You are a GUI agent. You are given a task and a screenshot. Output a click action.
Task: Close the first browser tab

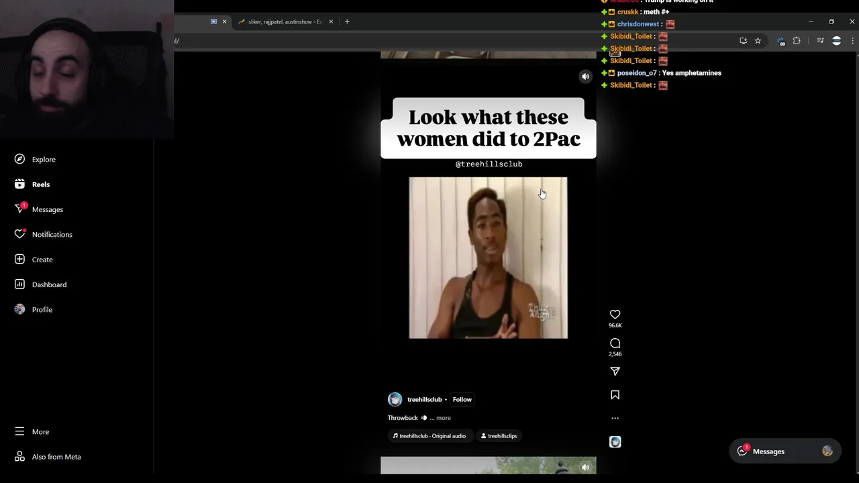pyautogui.click(x=224, y=21)
